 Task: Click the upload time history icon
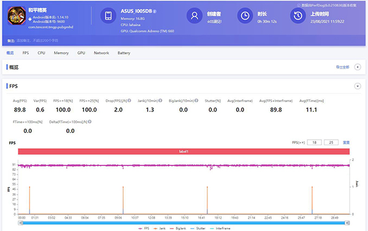298,16
